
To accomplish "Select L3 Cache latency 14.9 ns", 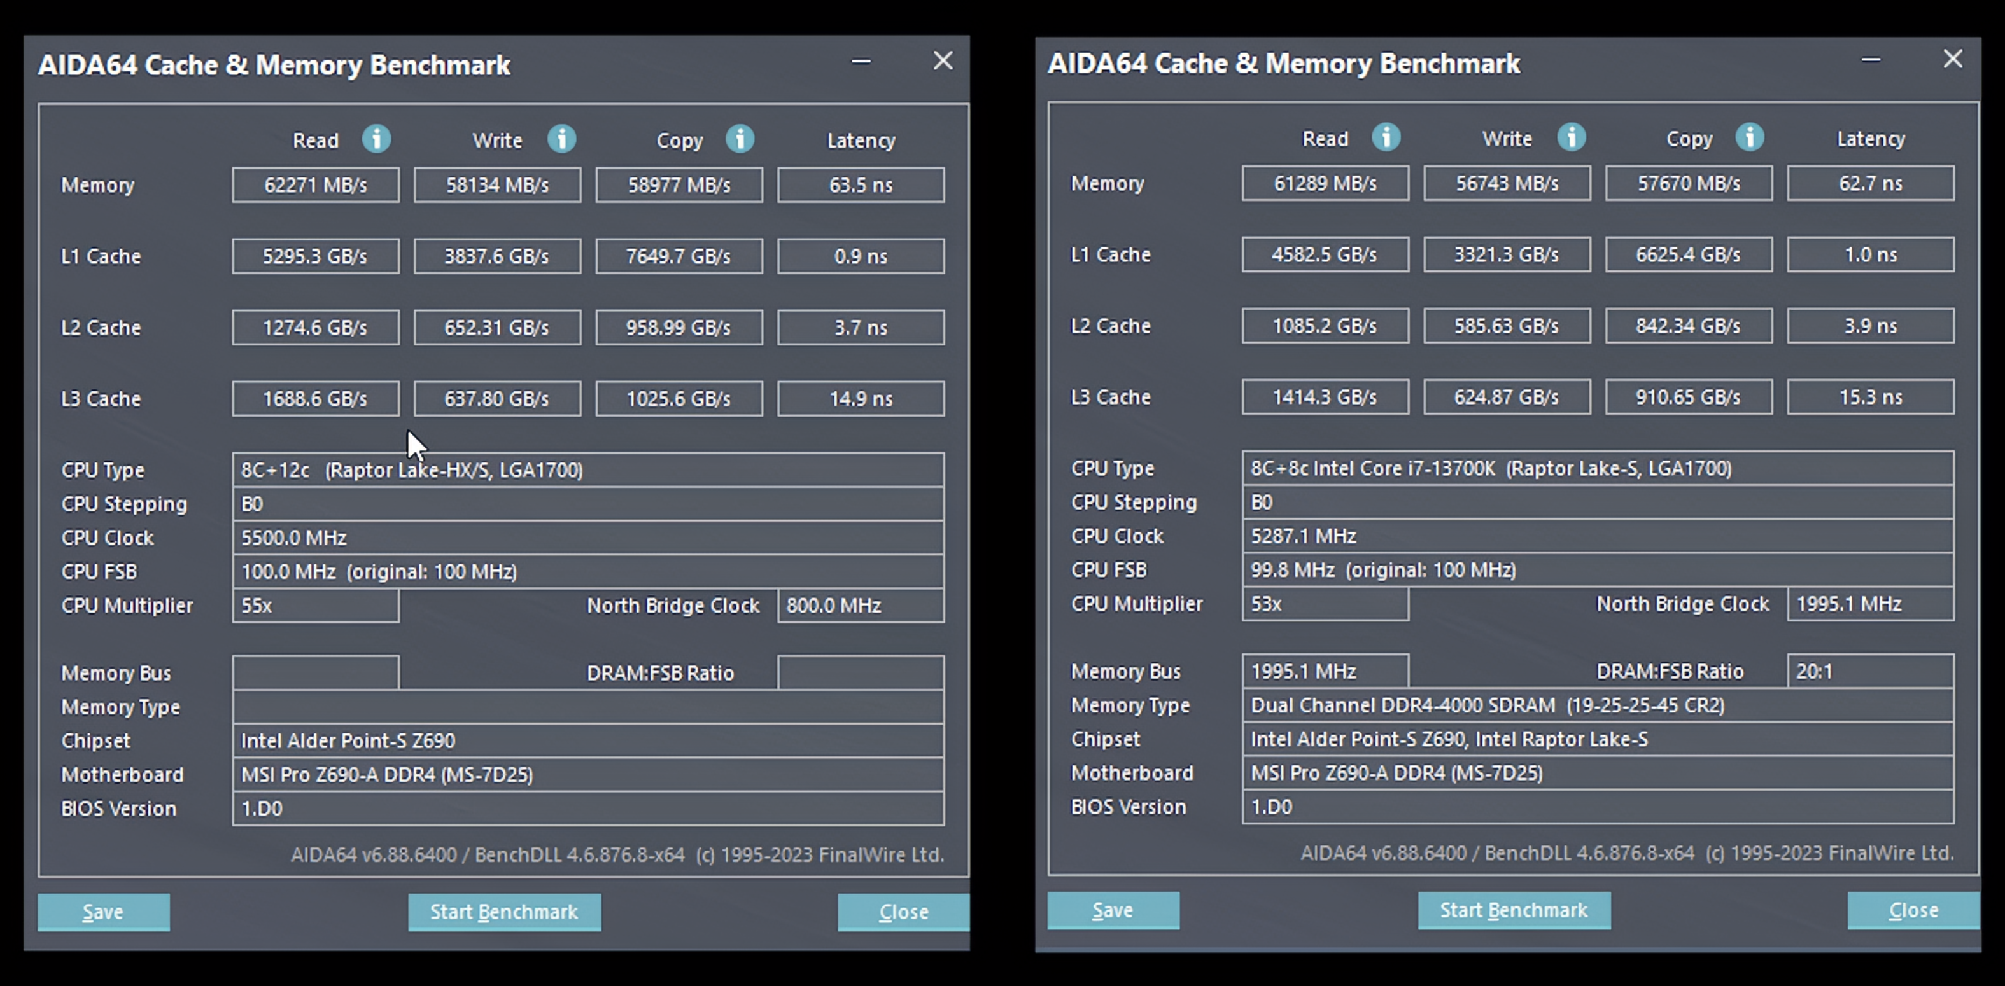I will [861, 398].
